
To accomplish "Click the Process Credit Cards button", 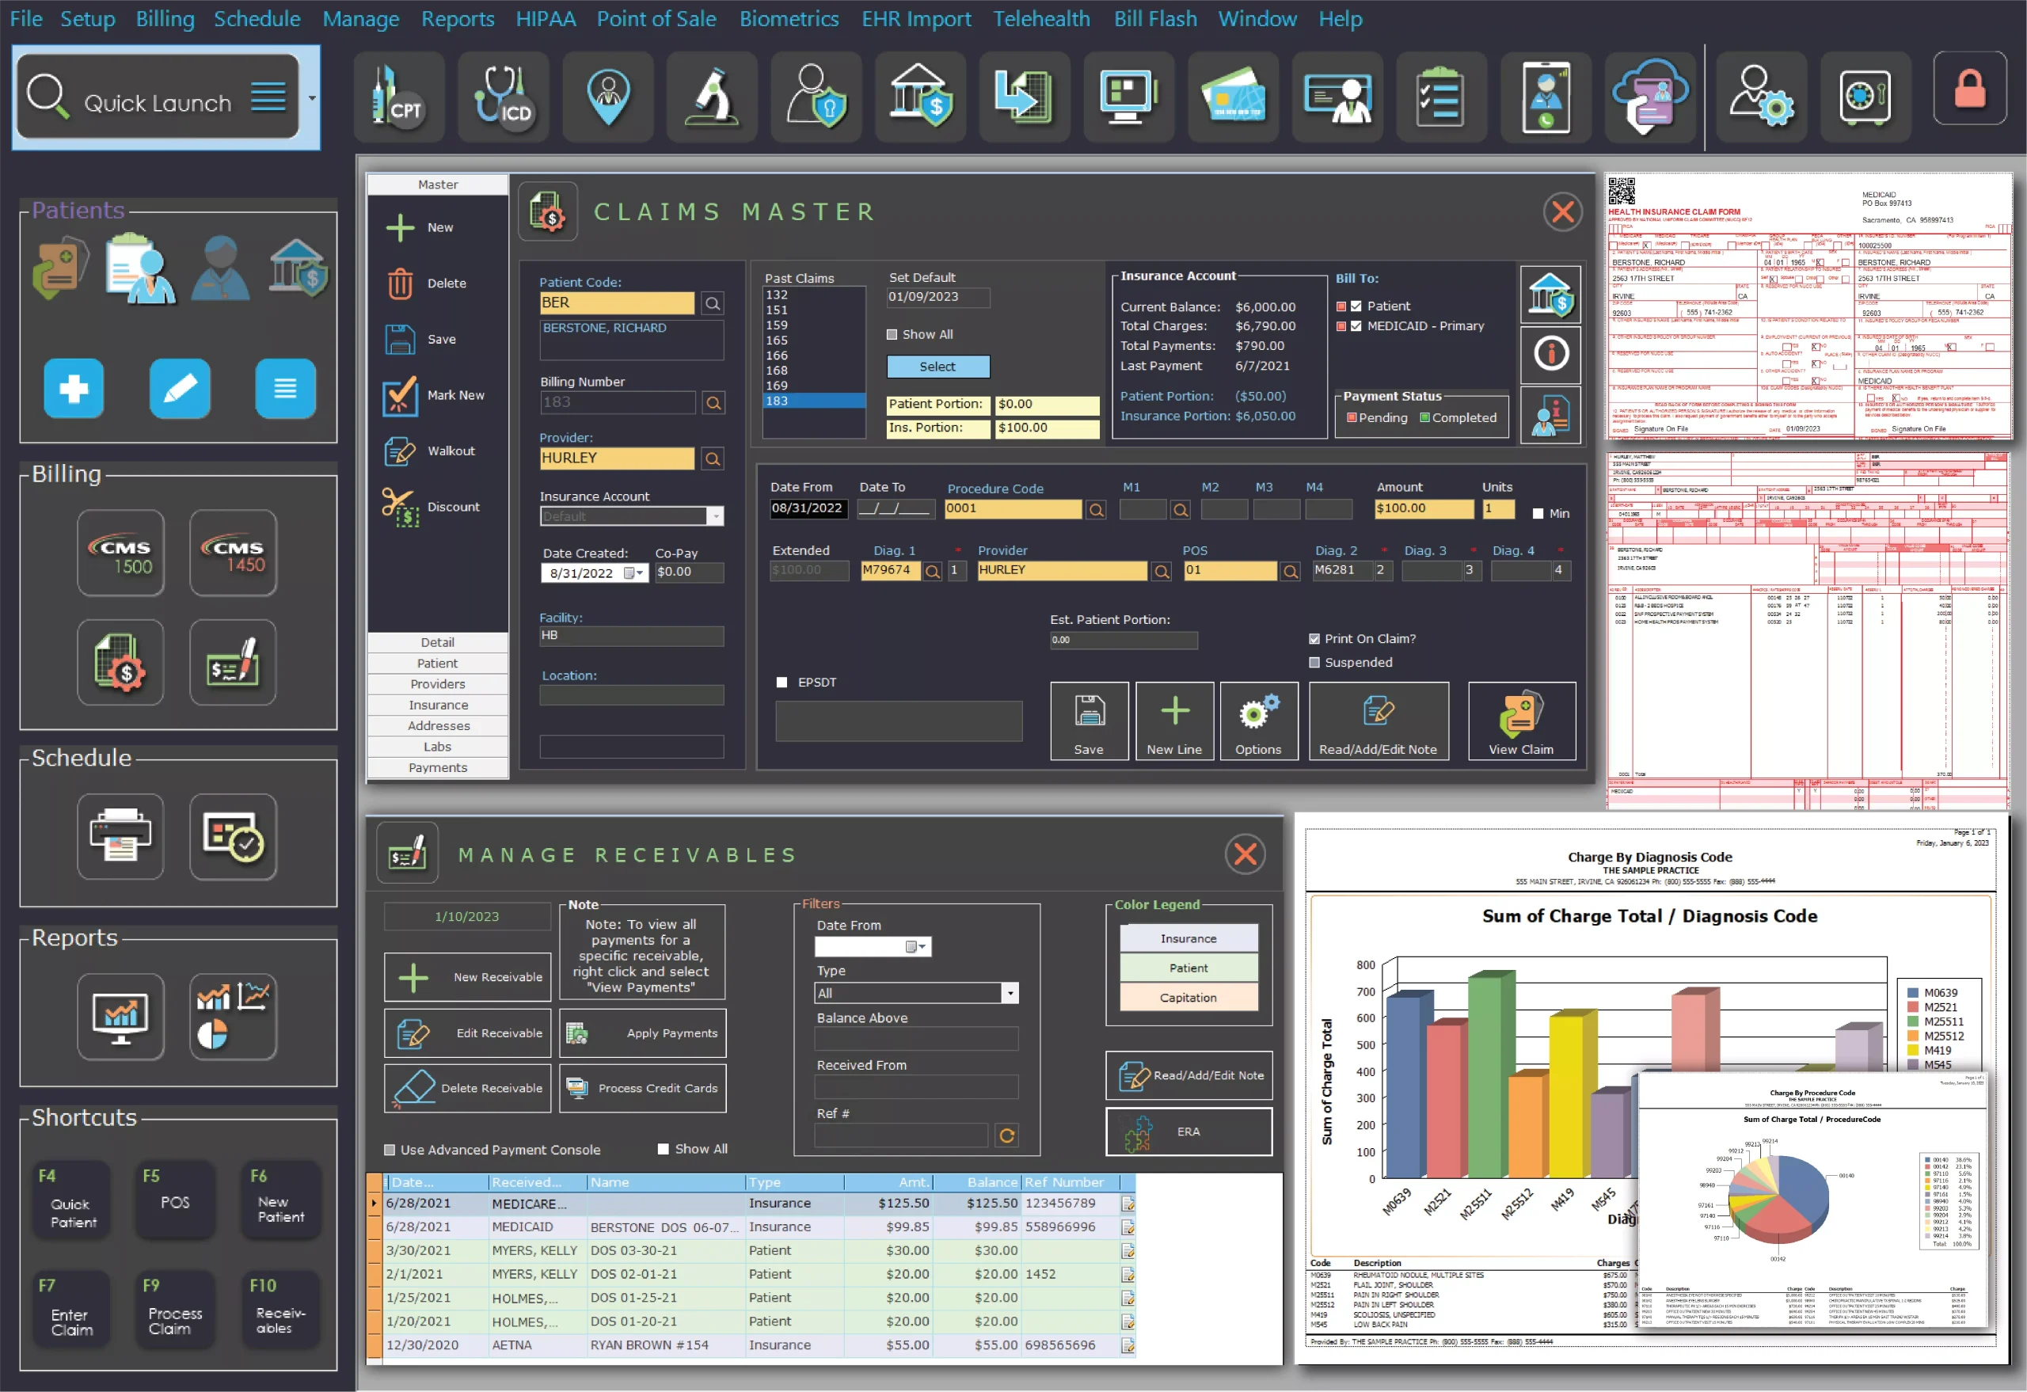I will click(x=642, y=1089).
